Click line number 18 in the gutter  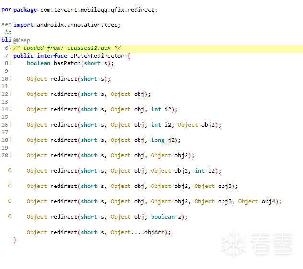(x=5, y=140)
